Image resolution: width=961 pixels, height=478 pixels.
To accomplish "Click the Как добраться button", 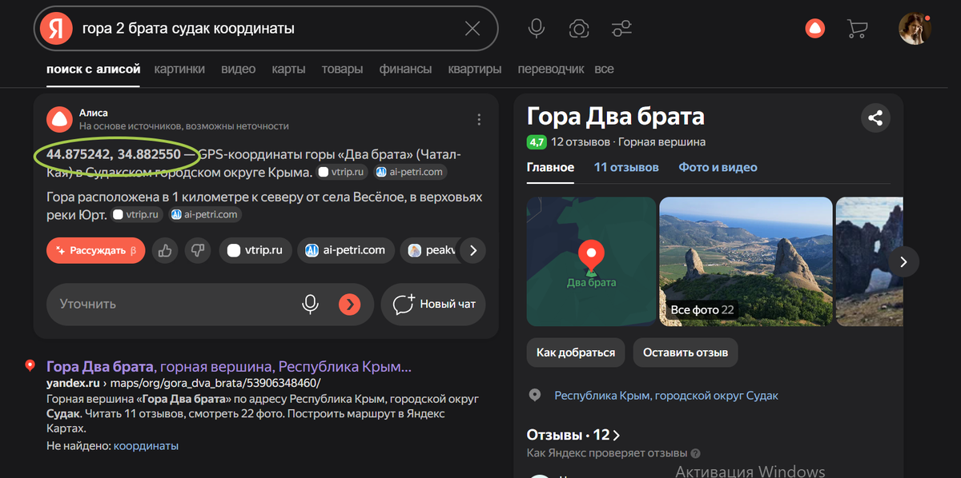I will coord(575,353).
